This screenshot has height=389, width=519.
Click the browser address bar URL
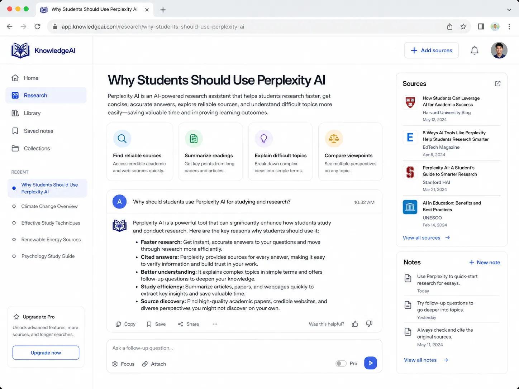click(153, 27)
